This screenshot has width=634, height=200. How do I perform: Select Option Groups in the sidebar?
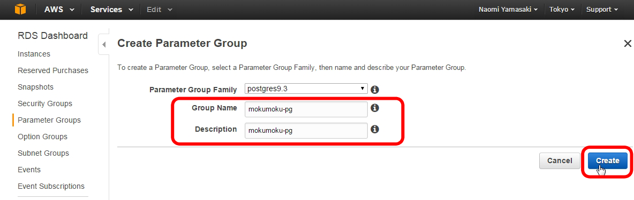point(42,137)
